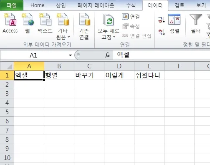Screen dimensions: 210x165
Task: Click the Refresh All (모두 새로 고침) icon
Action: (x=109, y=20)
